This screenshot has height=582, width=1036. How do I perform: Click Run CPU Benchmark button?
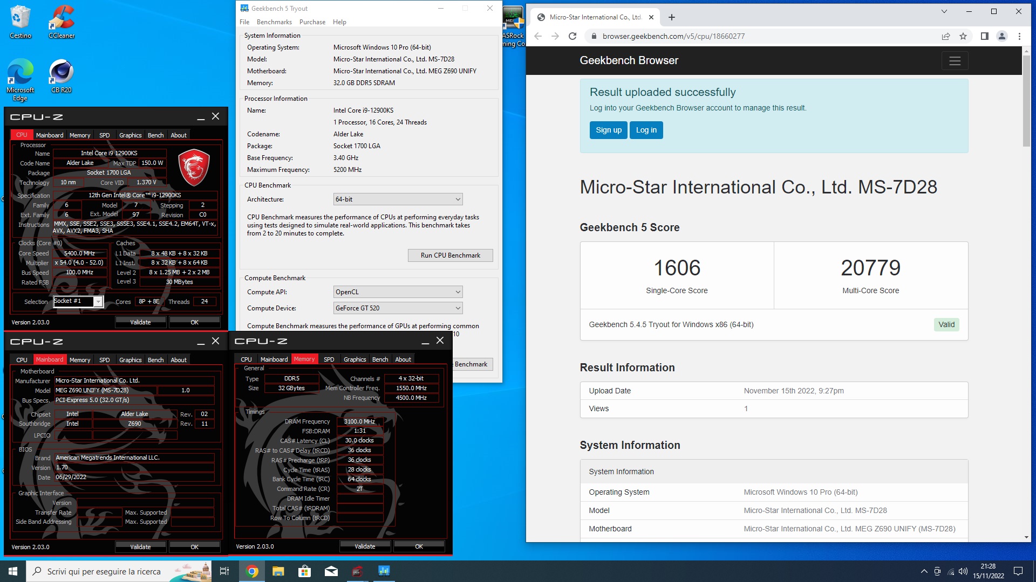[x=450, y=255]
